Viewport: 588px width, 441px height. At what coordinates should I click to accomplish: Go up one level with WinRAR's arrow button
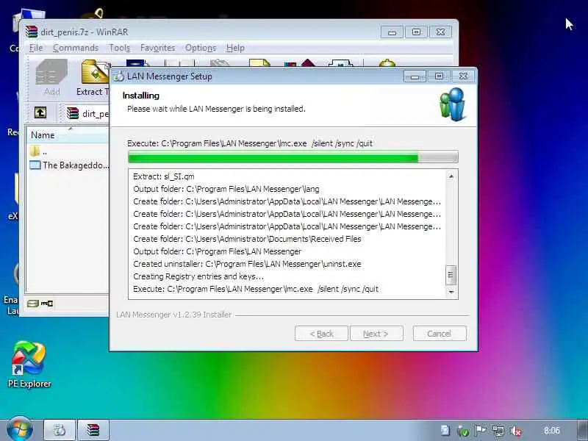click(x=40, y=112)
